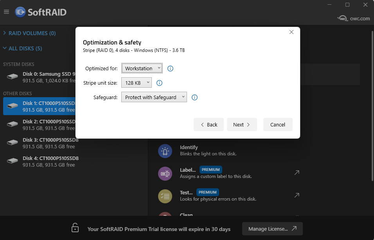Open the arrow for the Test action
The width and height of the screenshot is (374, 240).
tap(297, 195)
